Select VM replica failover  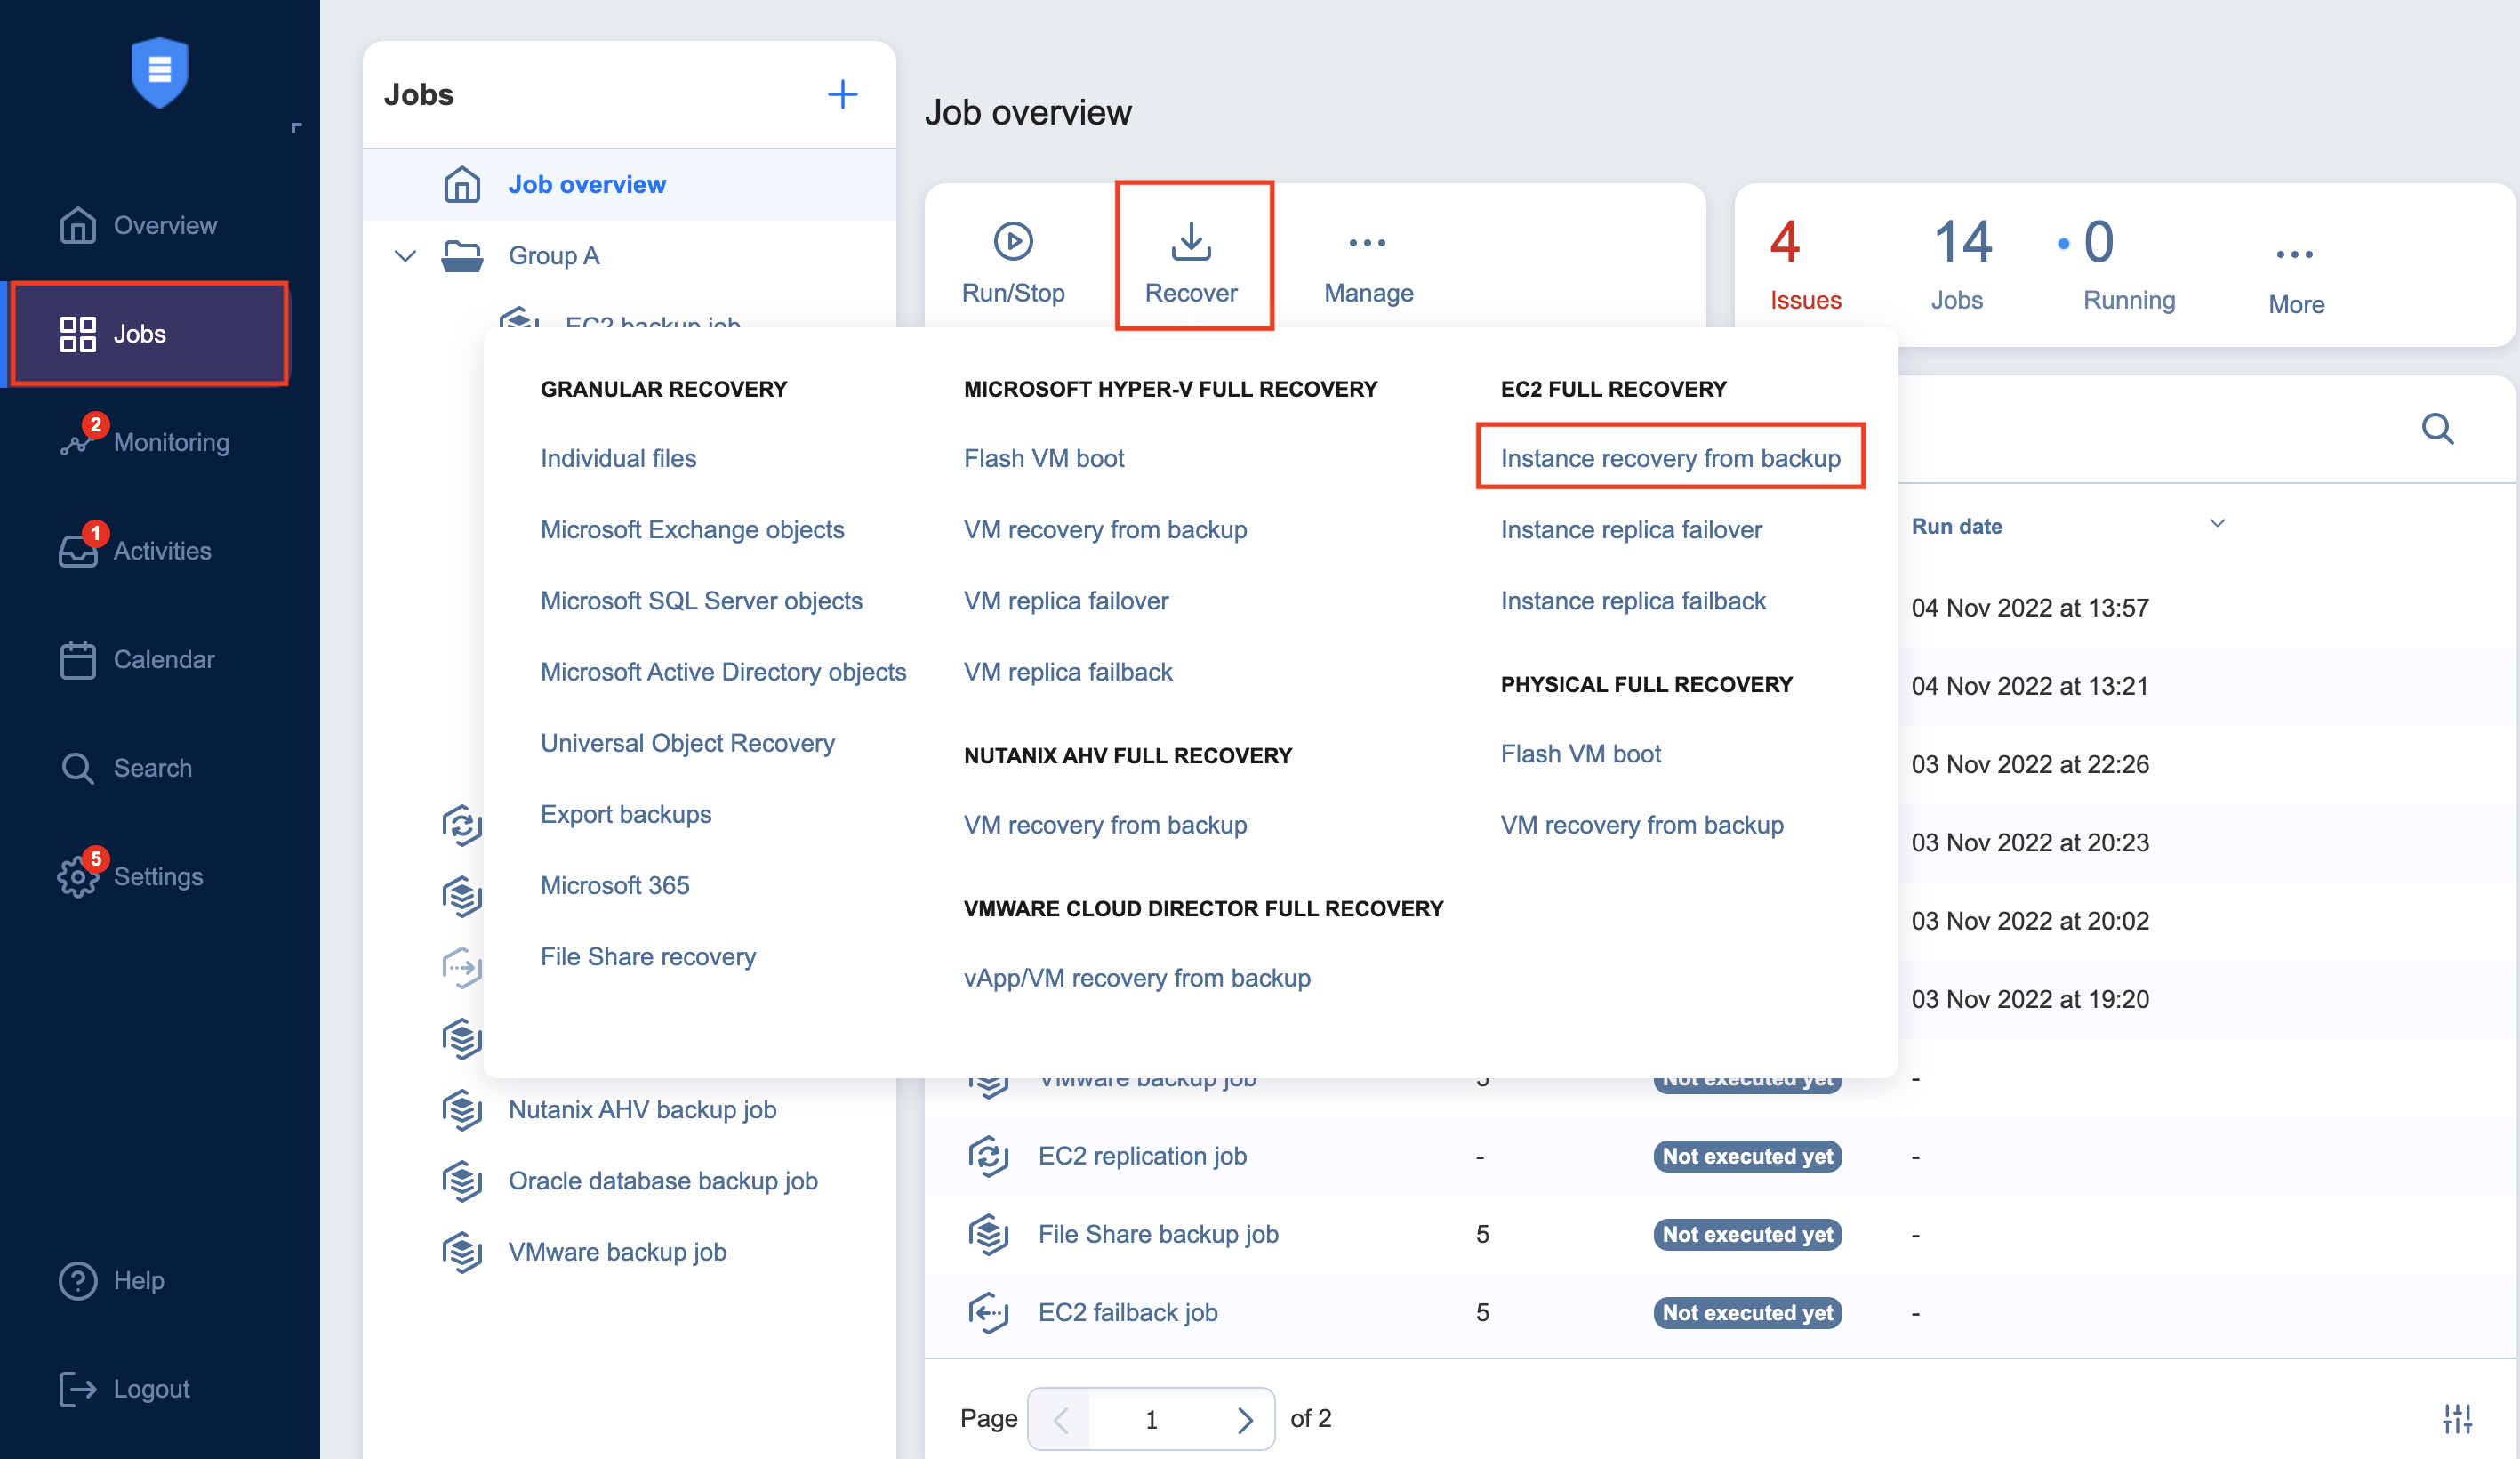(x=1065, y=601)
